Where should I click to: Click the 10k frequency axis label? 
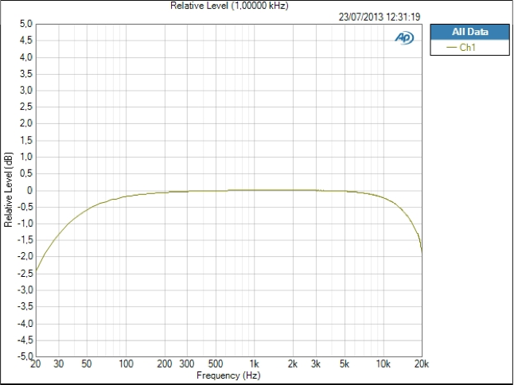click(383, 364)
